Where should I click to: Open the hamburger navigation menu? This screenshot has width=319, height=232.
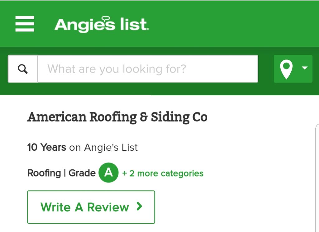pos(25,24)
